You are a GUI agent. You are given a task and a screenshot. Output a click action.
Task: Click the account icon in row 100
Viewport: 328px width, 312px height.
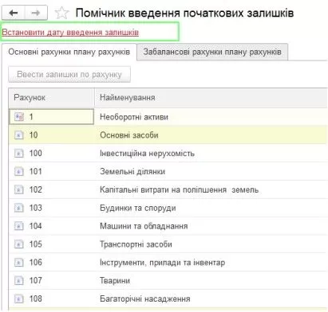coord(19,153)
